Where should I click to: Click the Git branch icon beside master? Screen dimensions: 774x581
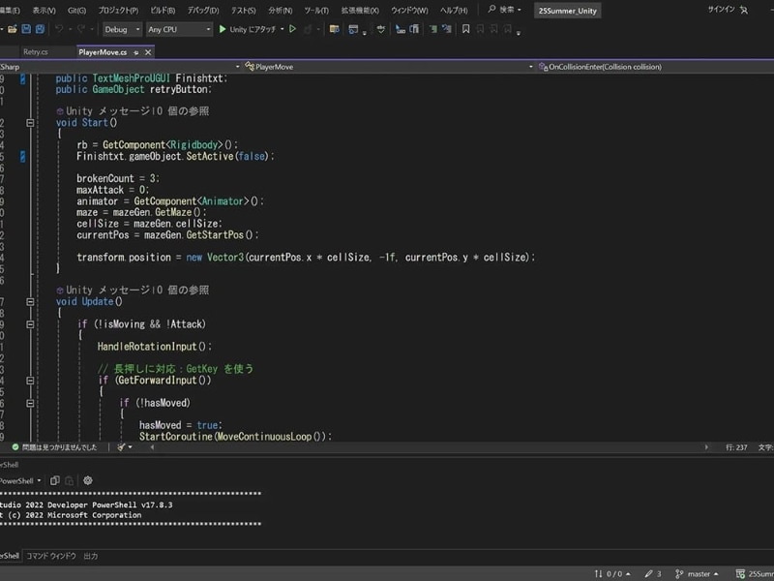pos(679,573)
